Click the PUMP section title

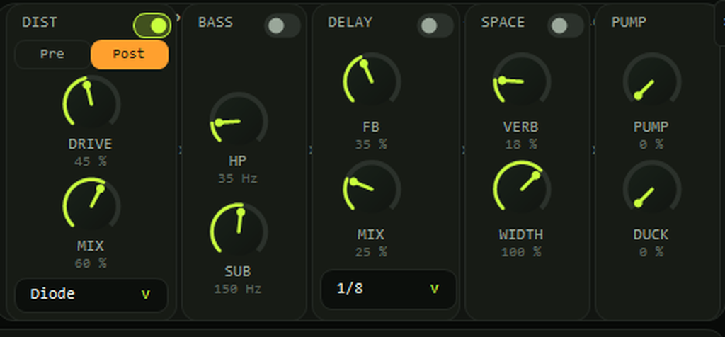629,22
